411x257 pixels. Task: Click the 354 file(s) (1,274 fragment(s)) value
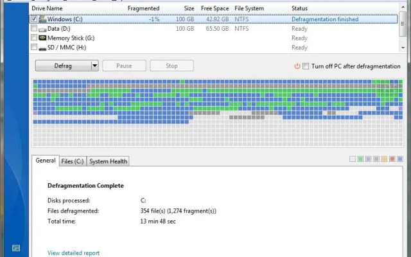coord(179,211)
